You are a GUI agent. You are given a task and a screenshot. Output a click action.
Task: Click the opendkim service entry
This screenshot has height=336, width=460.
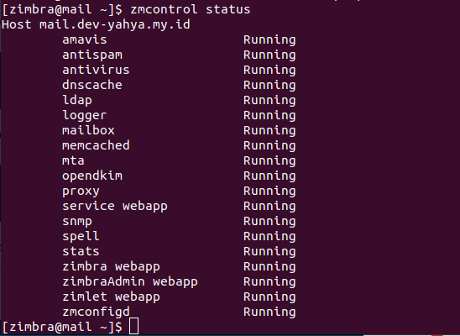(92, 176)
